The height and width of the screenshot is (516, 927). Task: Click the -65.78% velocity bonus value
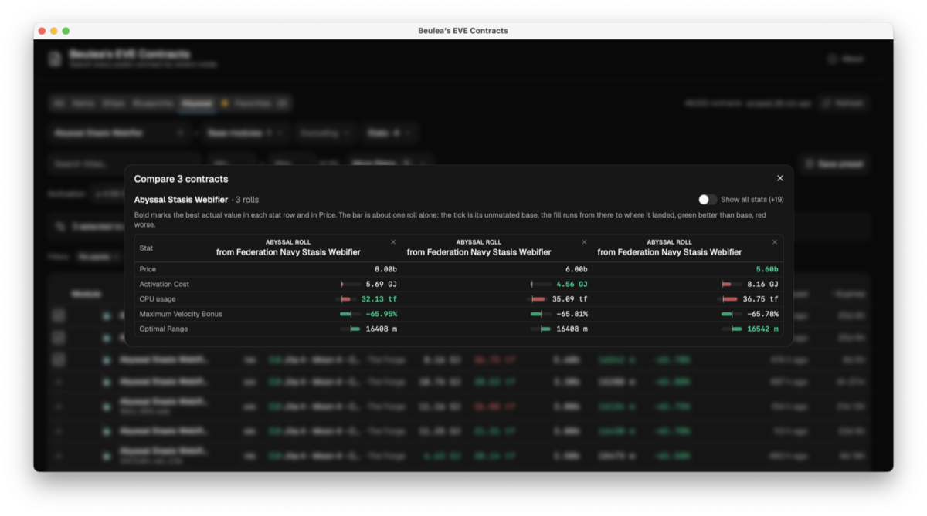pos(763,314)
